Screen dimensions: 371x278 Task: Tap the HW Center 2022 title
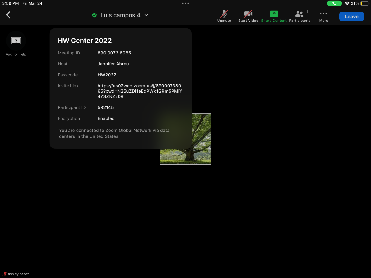pos(85,41)
